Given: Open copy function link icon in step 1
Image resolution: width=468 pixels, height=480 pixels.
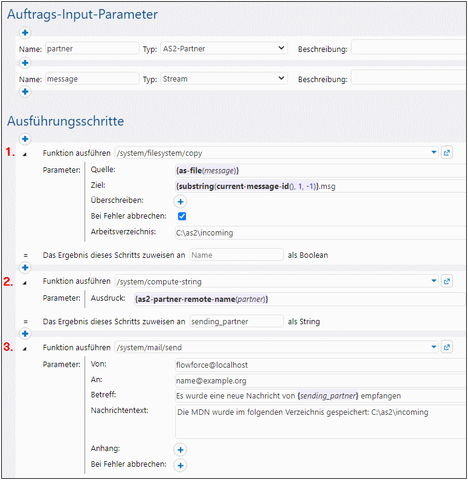Looking at the screenshot, I should click(x=447, y=153).
